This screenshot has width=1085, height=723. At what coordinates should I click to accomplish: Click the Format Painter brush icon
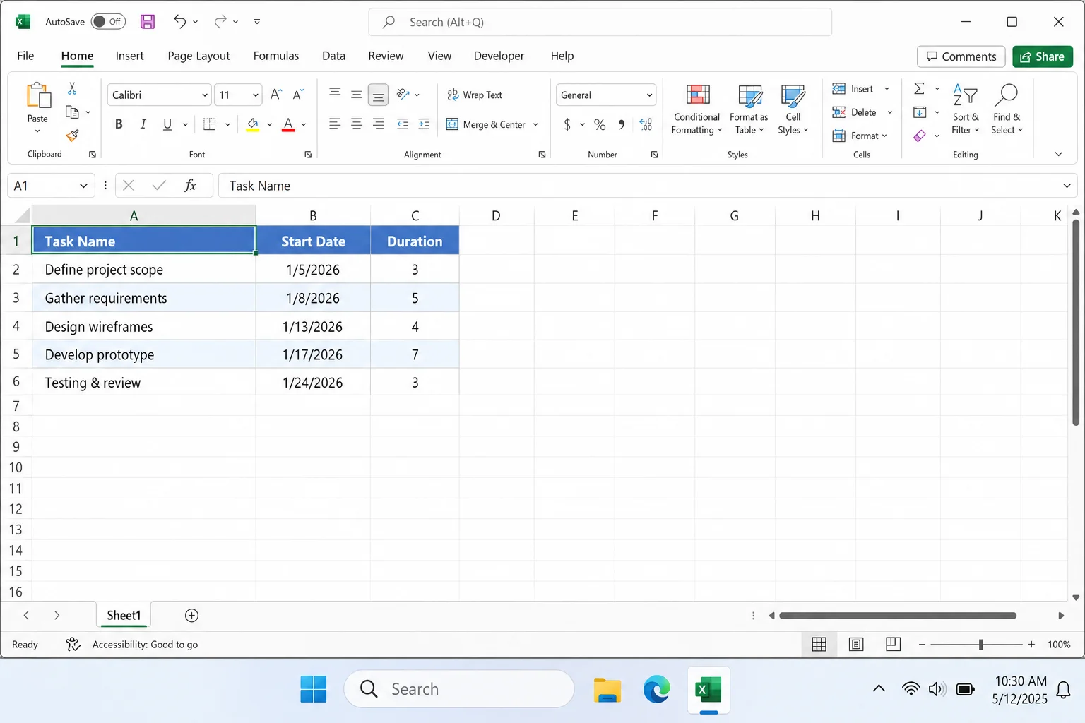(72, 135)
